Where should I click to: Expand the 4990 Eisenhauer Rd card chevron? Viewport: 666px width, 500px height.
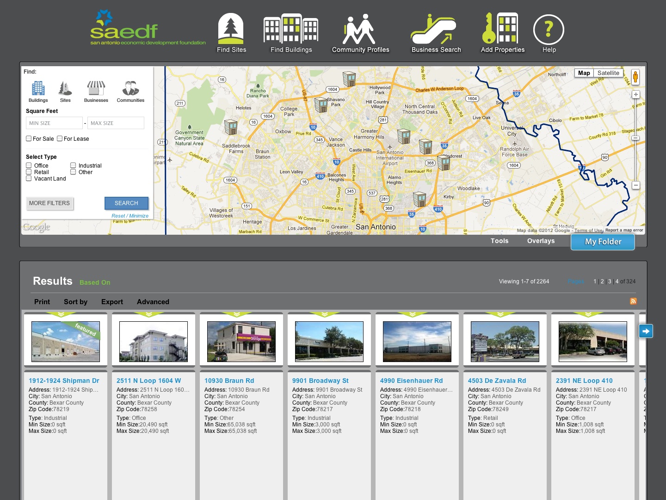(x=413, y=314)
